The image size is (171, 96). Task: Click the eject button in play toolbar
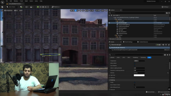pyautogui.click(x=46, y=7)
